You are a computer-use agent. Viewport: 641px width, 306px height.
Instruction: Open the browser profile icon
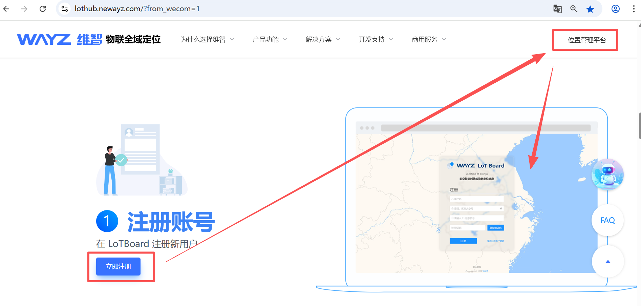coord(616,9)
